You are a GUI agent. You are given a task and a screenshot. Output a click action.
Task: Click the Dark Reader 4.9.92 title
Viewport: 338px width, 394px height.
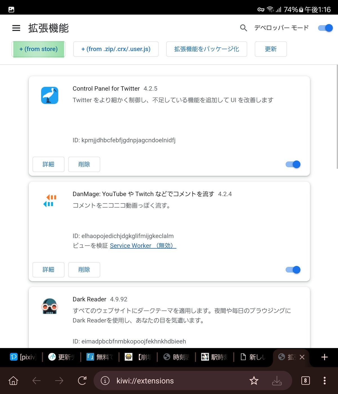coord(100,299)
